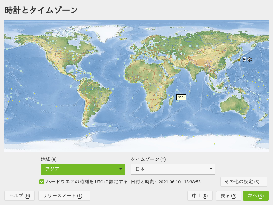Image resolution: width=273 pixels, height=205 pixels.
Task: Go back with 戻る (B) button
Action: (x=228, y=196)
